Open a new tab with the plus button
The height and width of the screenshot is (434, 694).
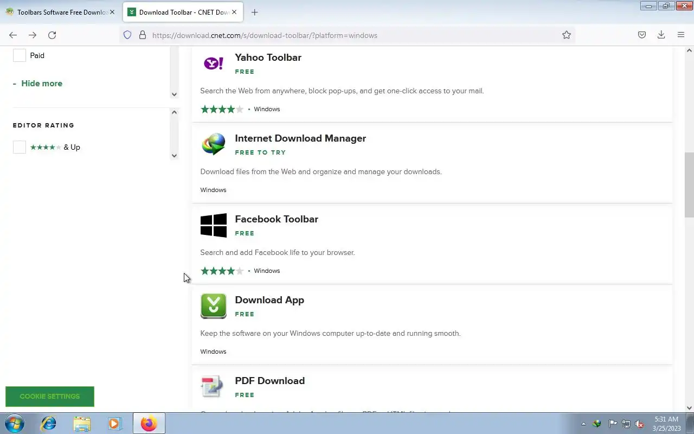[x=255, y=12]
